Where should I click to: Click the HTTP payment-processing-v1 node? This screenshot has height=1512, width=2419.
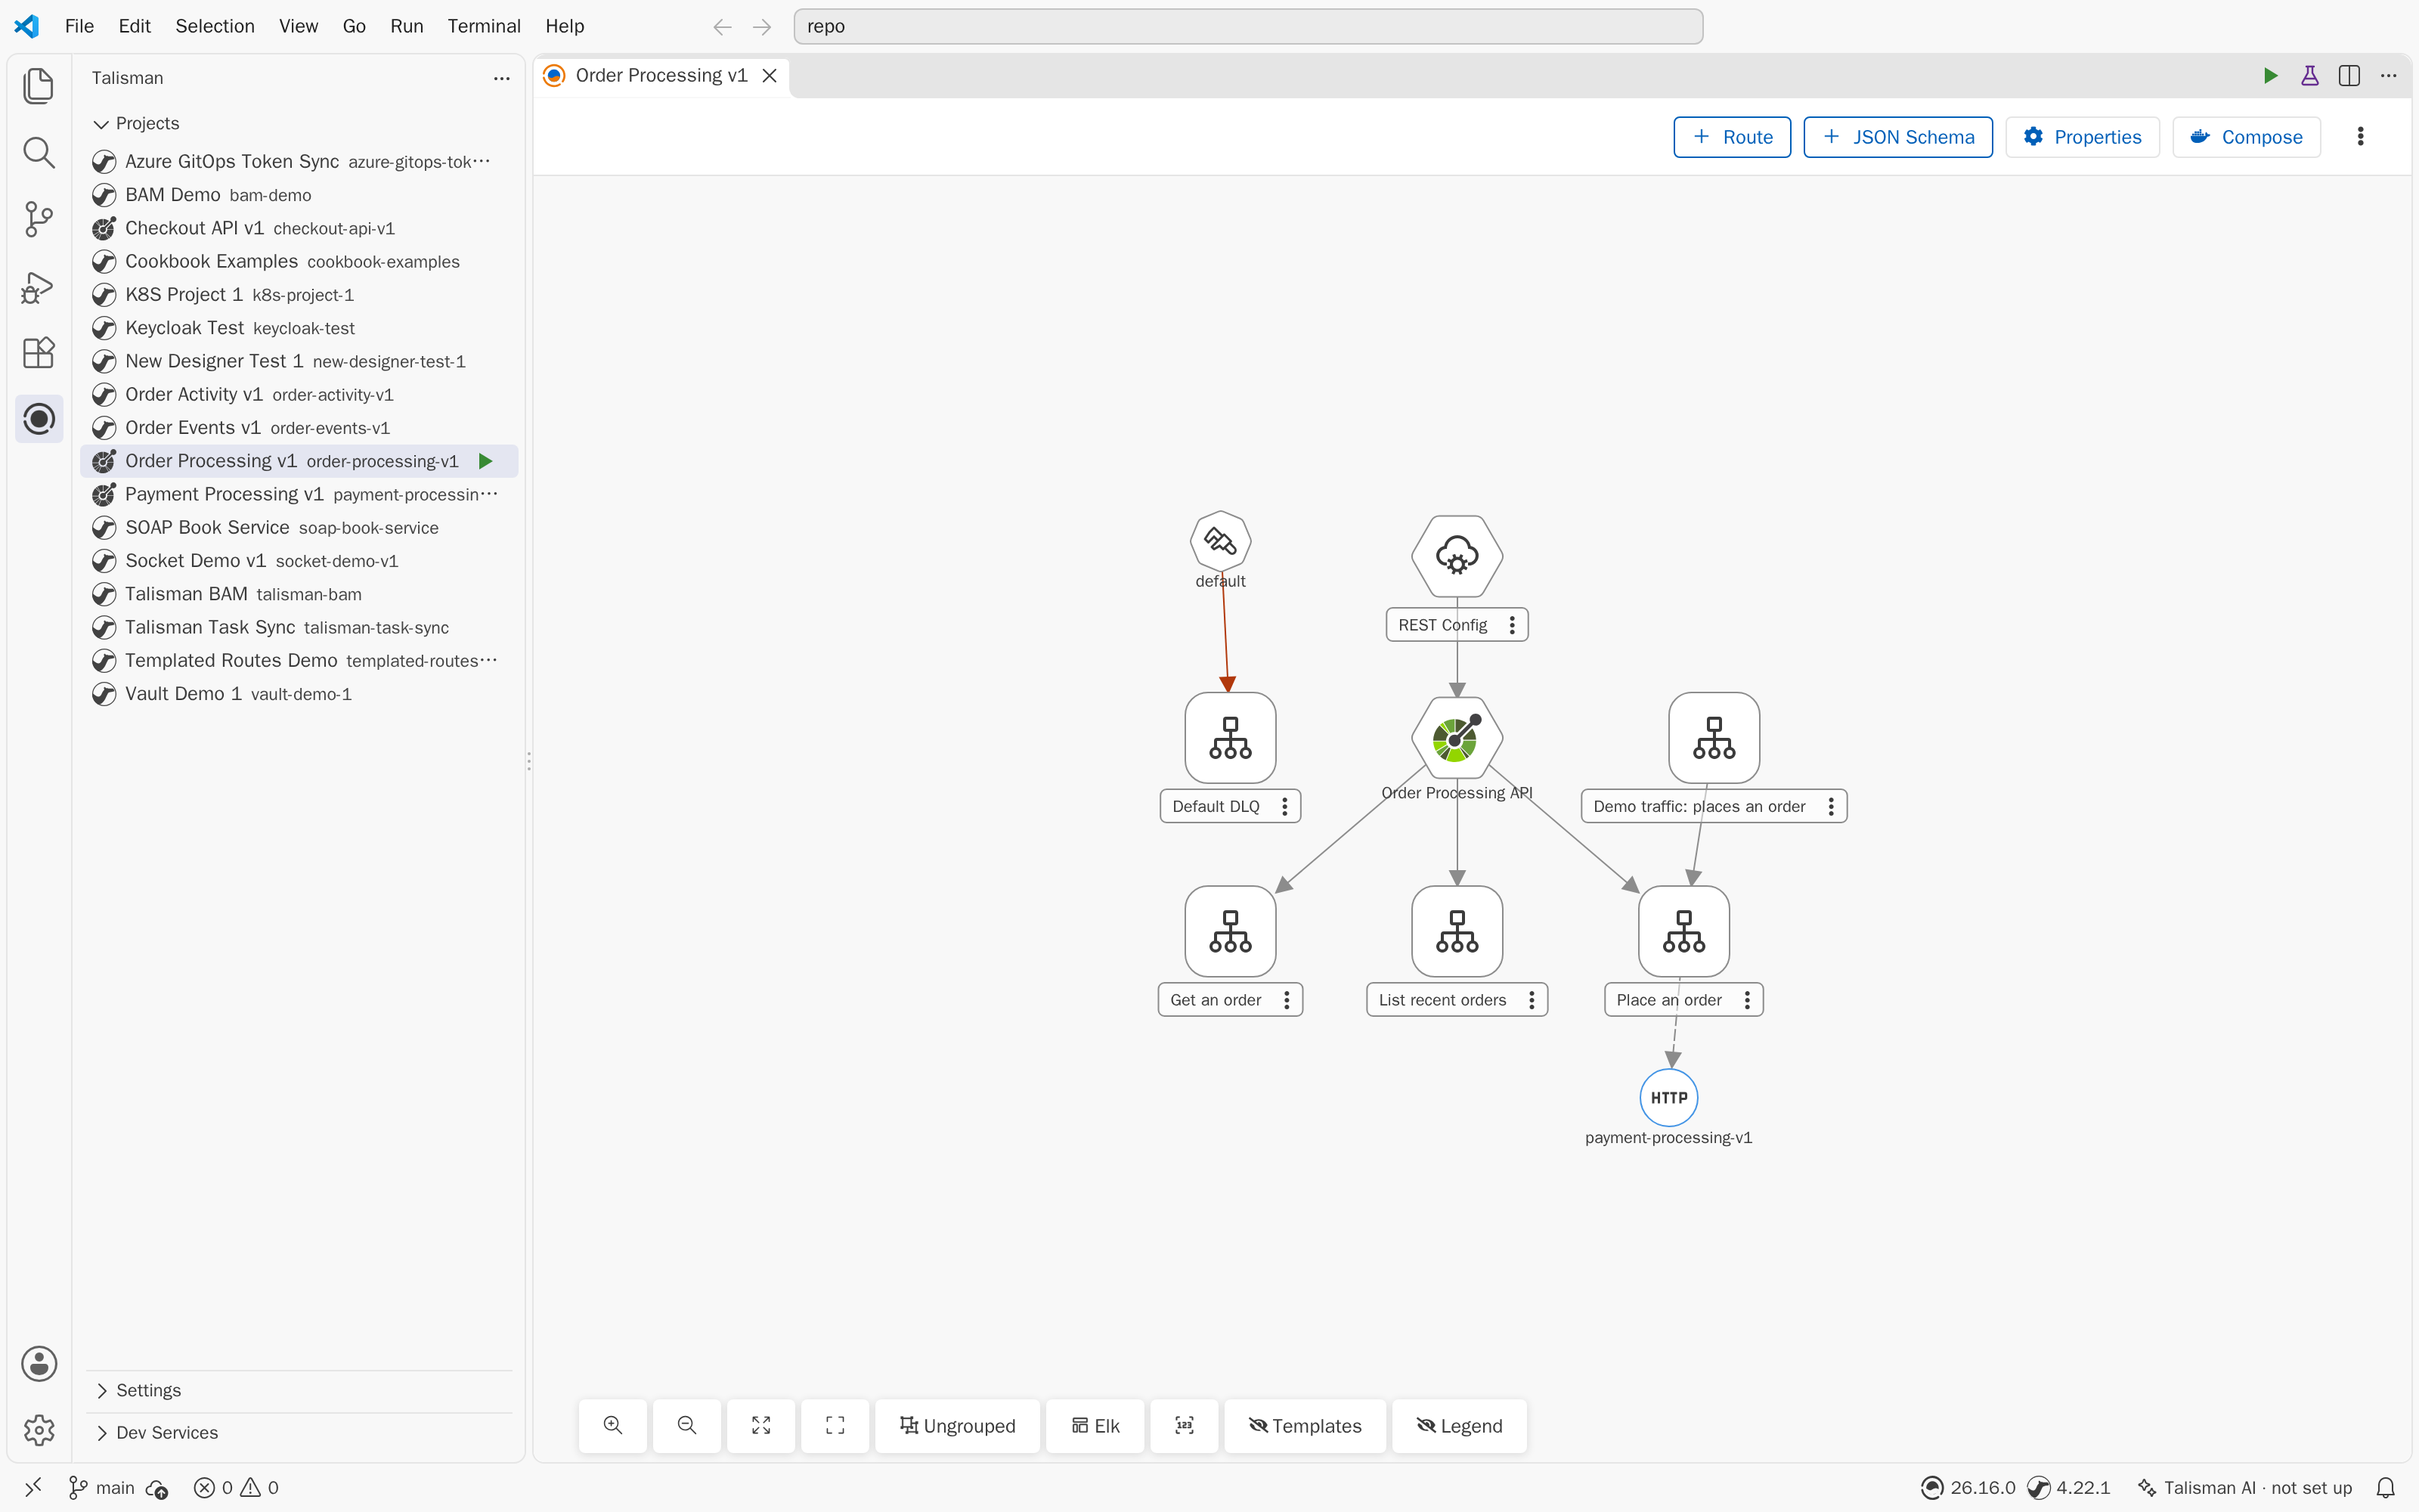click(1668, 1097)
